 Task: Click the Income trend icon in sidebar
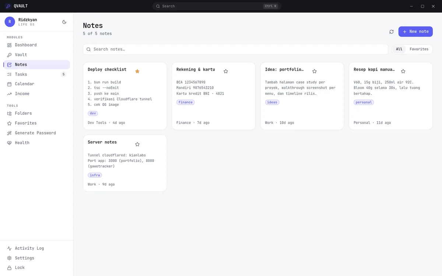pyautogui.click(x=10, y=94)
